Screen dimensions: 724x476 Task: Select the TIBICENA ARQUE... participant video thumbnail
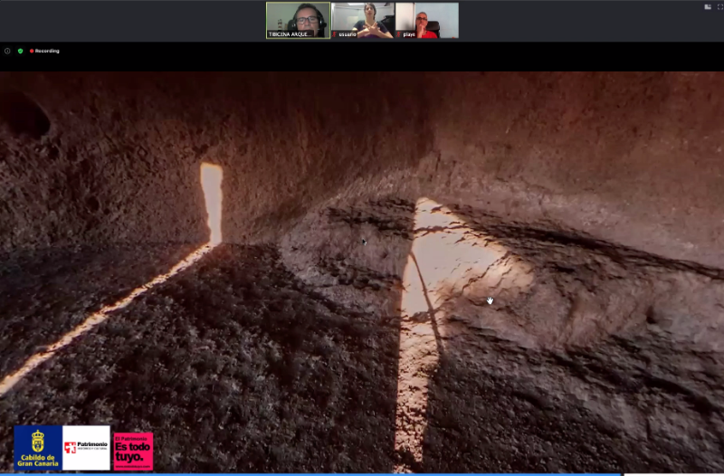(x=298, y=18)
